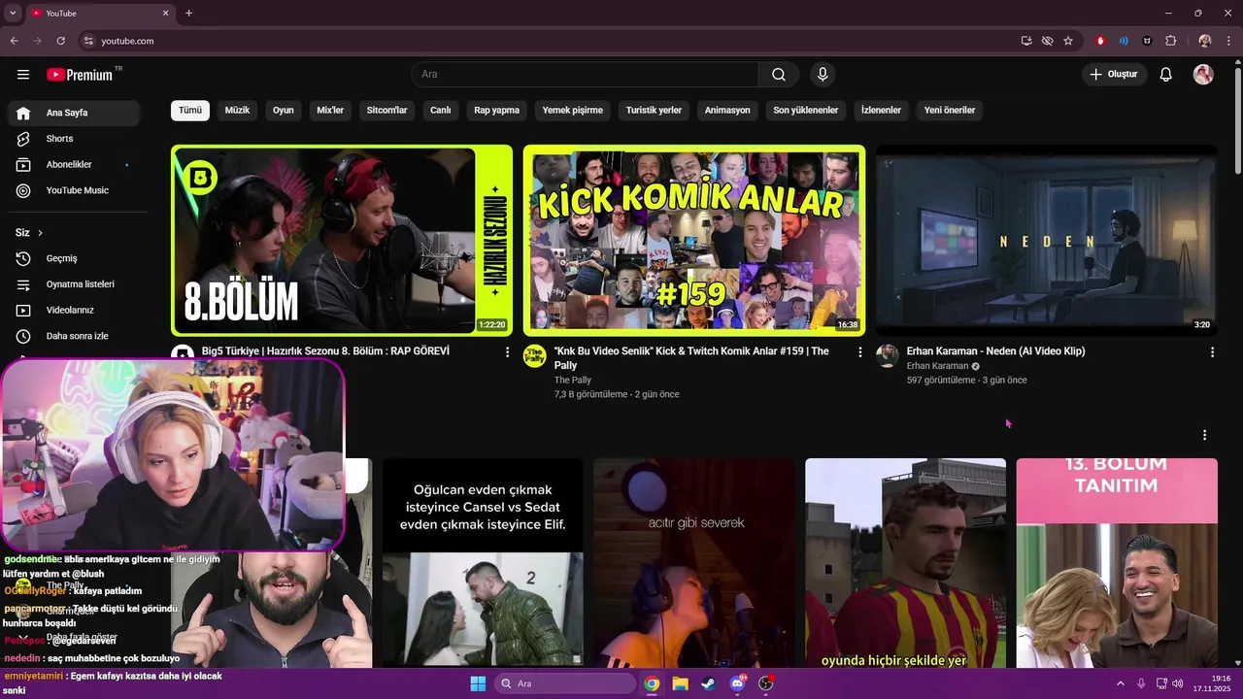Open the Neden AI video thumbnail
Screen dimensions: 1243x699
tap(1047, 240)
